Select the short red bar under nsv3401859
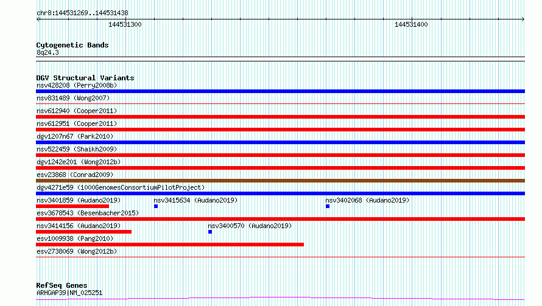Image resolution: width=542 pixels, height=306 pixels. click(x=72, y=206)
